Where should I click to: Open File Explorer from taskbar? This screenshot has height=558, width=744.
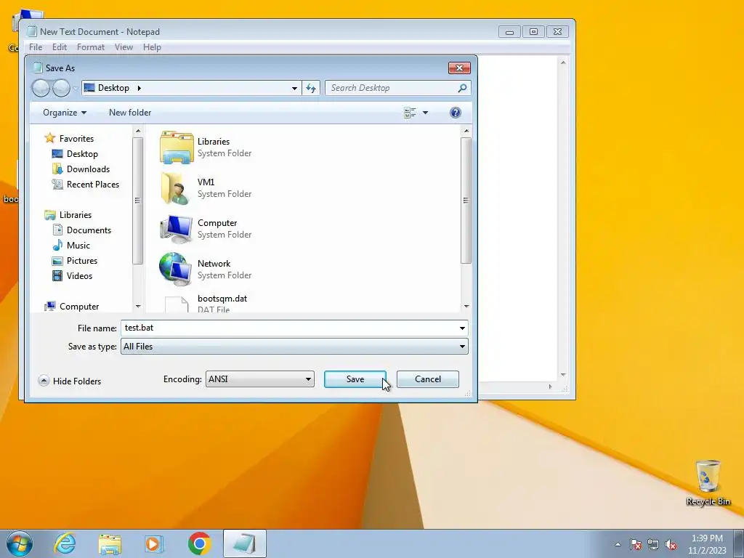point(110,543)
